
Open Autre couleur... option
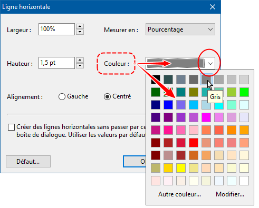(179, 194)
